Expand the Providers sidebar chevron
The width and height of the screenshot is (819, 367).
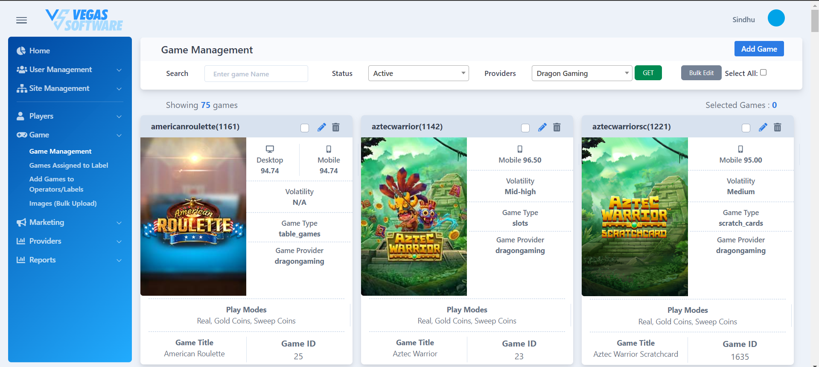pos(119,242)
